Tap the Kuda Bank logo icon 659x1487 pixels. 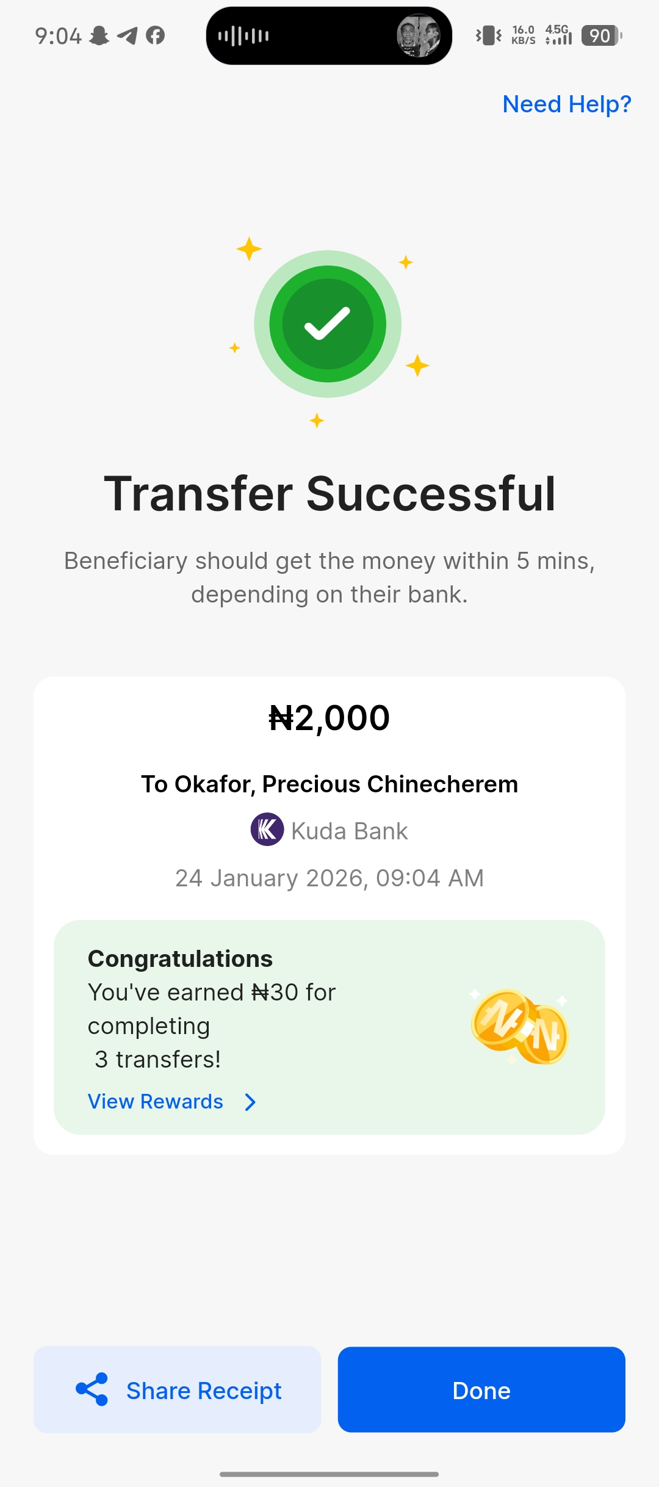pos(267,830)
